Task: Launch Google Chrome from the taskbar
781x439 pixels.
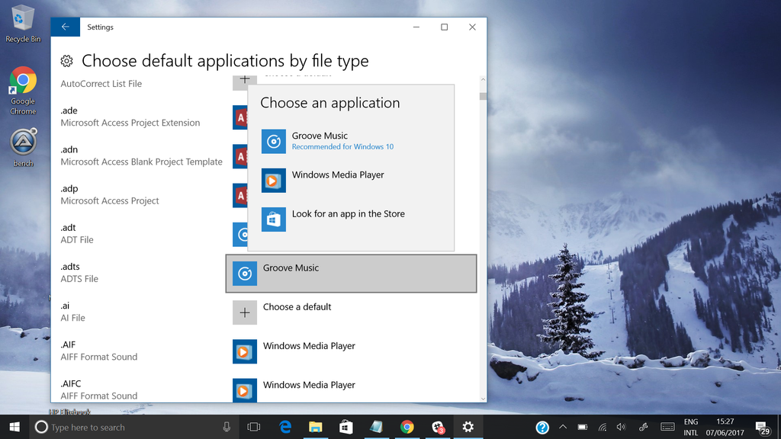Action: click(x=407, y=427)
